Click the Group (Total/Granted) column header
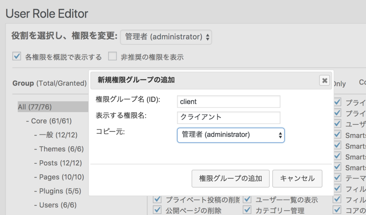 pos(49,83)
